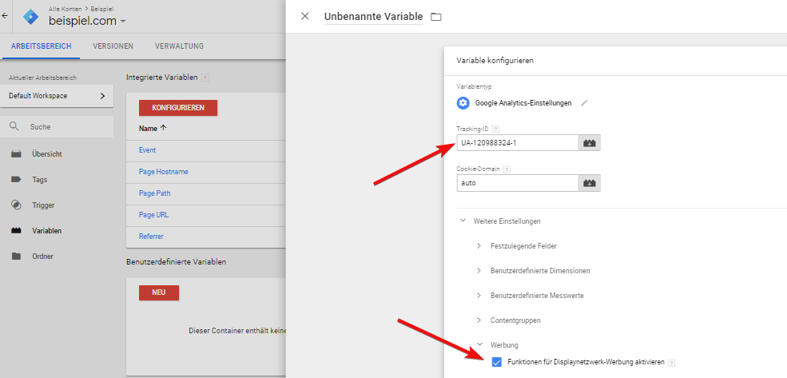Switch to the Versionen tab

[113, 46]
